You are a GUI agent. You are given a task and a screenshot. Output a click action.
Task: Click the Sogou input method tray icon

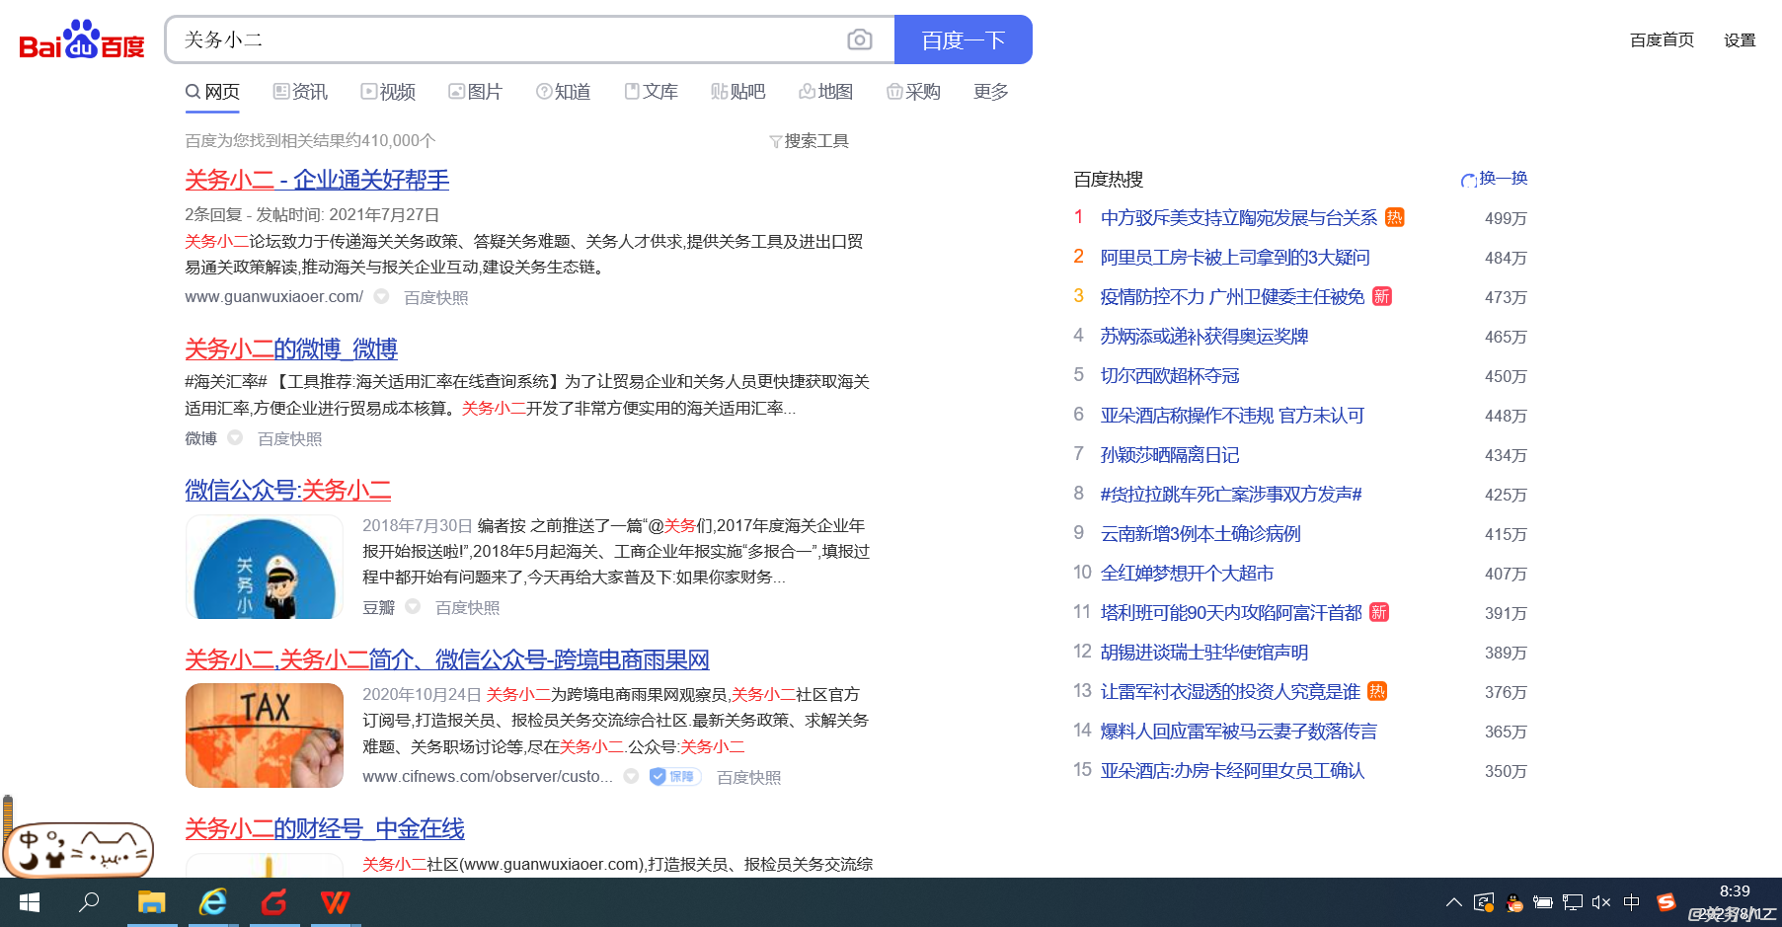(1666, 901)
